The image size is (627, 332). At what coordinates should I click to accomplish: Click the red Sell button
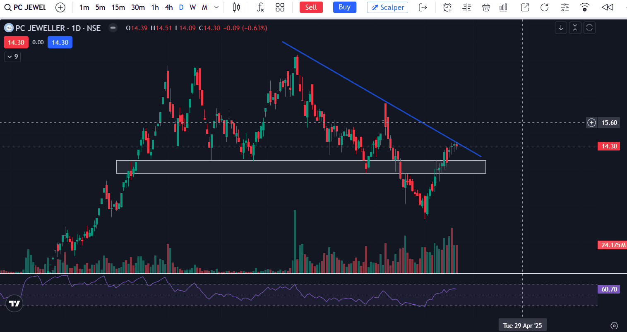(x=311, y=7)
